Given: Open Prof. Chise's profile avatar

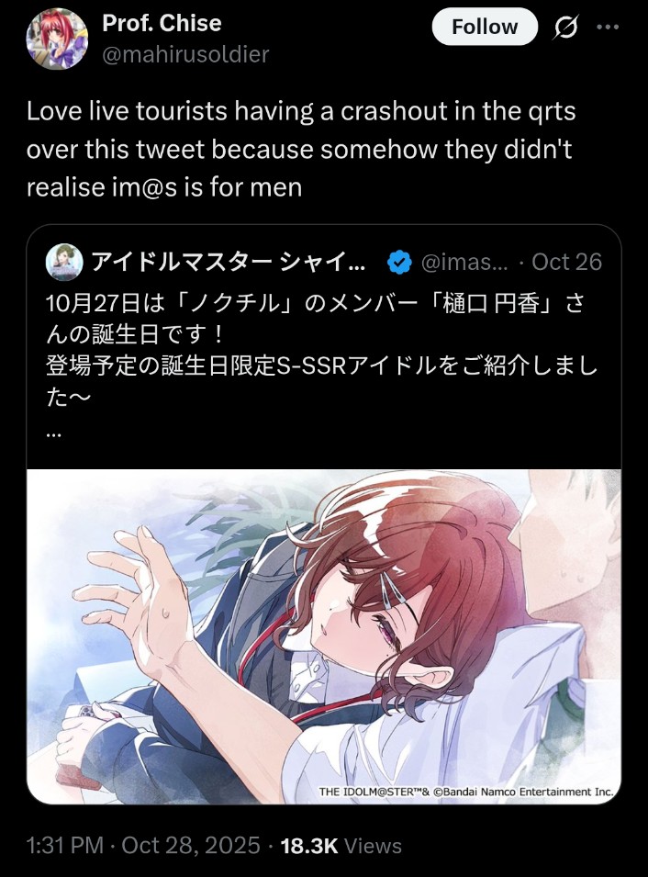Looking at the screenshot, I should point(57,39).
